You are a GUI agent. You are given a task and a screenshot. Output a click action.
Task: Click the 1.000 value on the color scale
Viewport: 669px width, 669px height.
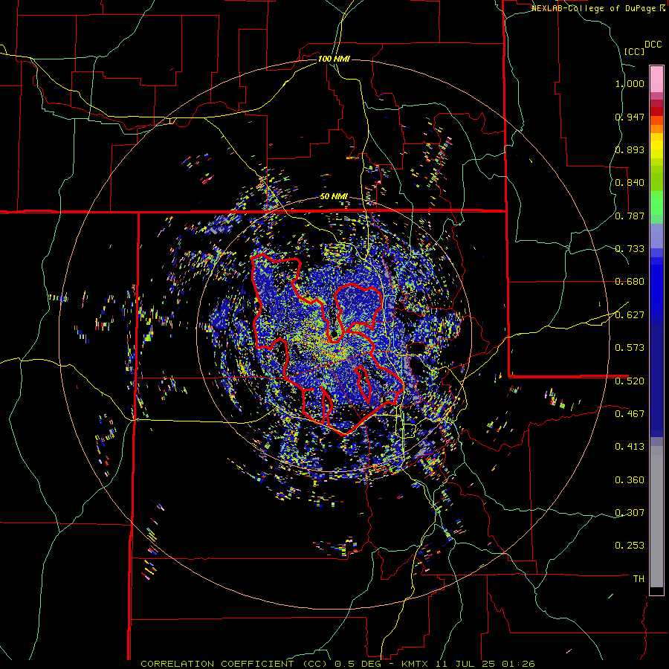[x=630, y=83]
